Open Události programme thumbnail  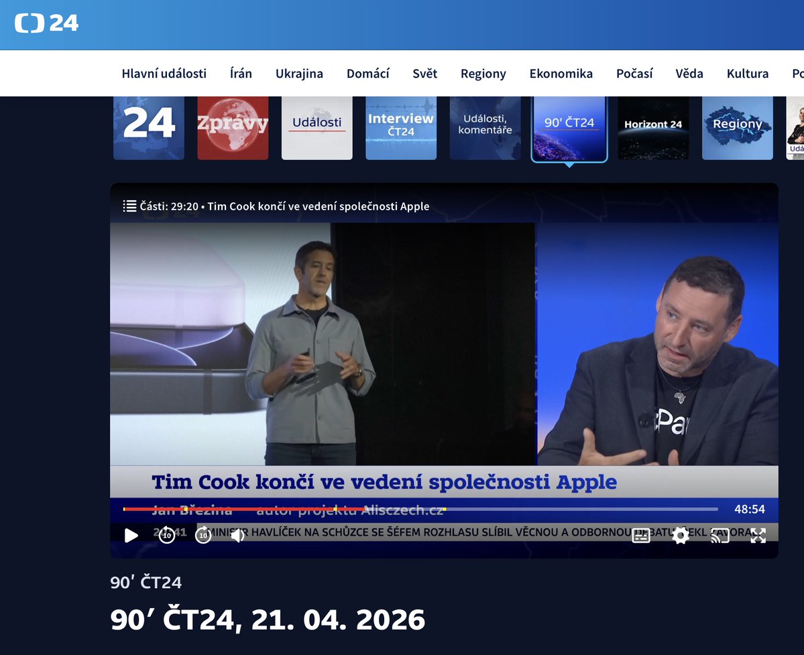coord(317,128)
